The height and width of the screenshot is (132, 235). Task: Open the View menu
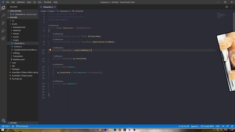tap(29, 2)
